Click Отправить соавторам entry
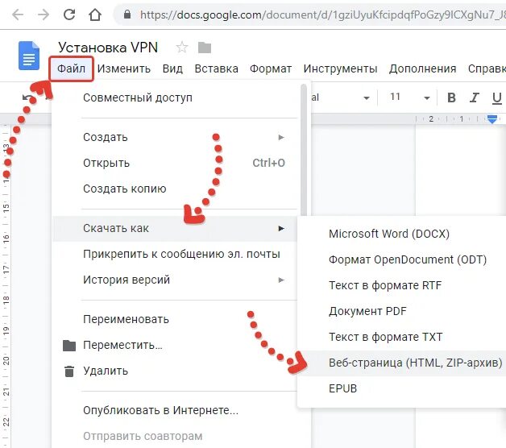The height and width of the screenshot is (448, 506). coord(175,437)
